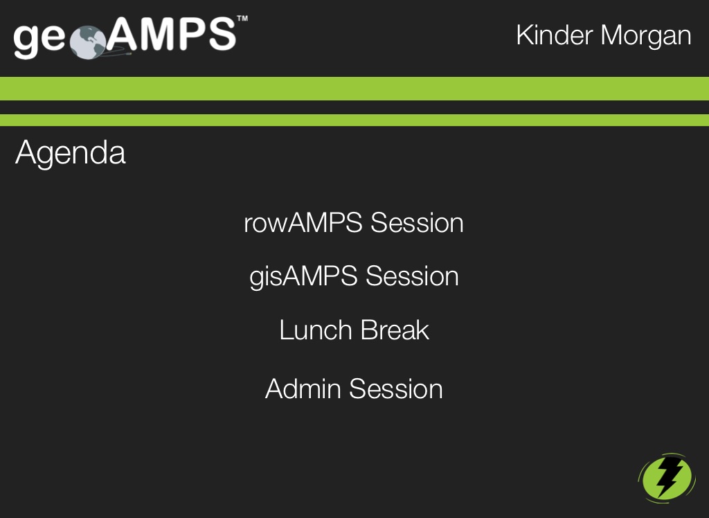Select the Agenda heading

click(x=71, y=152)
